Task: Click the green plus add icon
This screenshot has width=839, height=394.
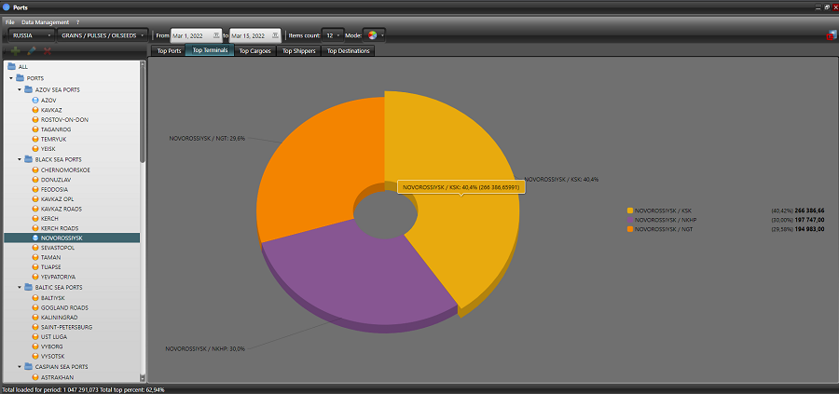Action: (x=16, y=51)
